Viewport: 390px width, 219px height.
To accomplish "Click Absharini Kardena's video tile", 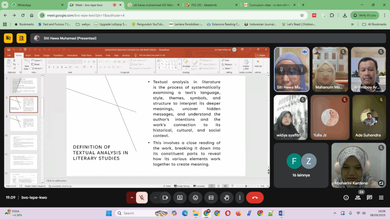I will pyautogui.click(x=358, y=165).
